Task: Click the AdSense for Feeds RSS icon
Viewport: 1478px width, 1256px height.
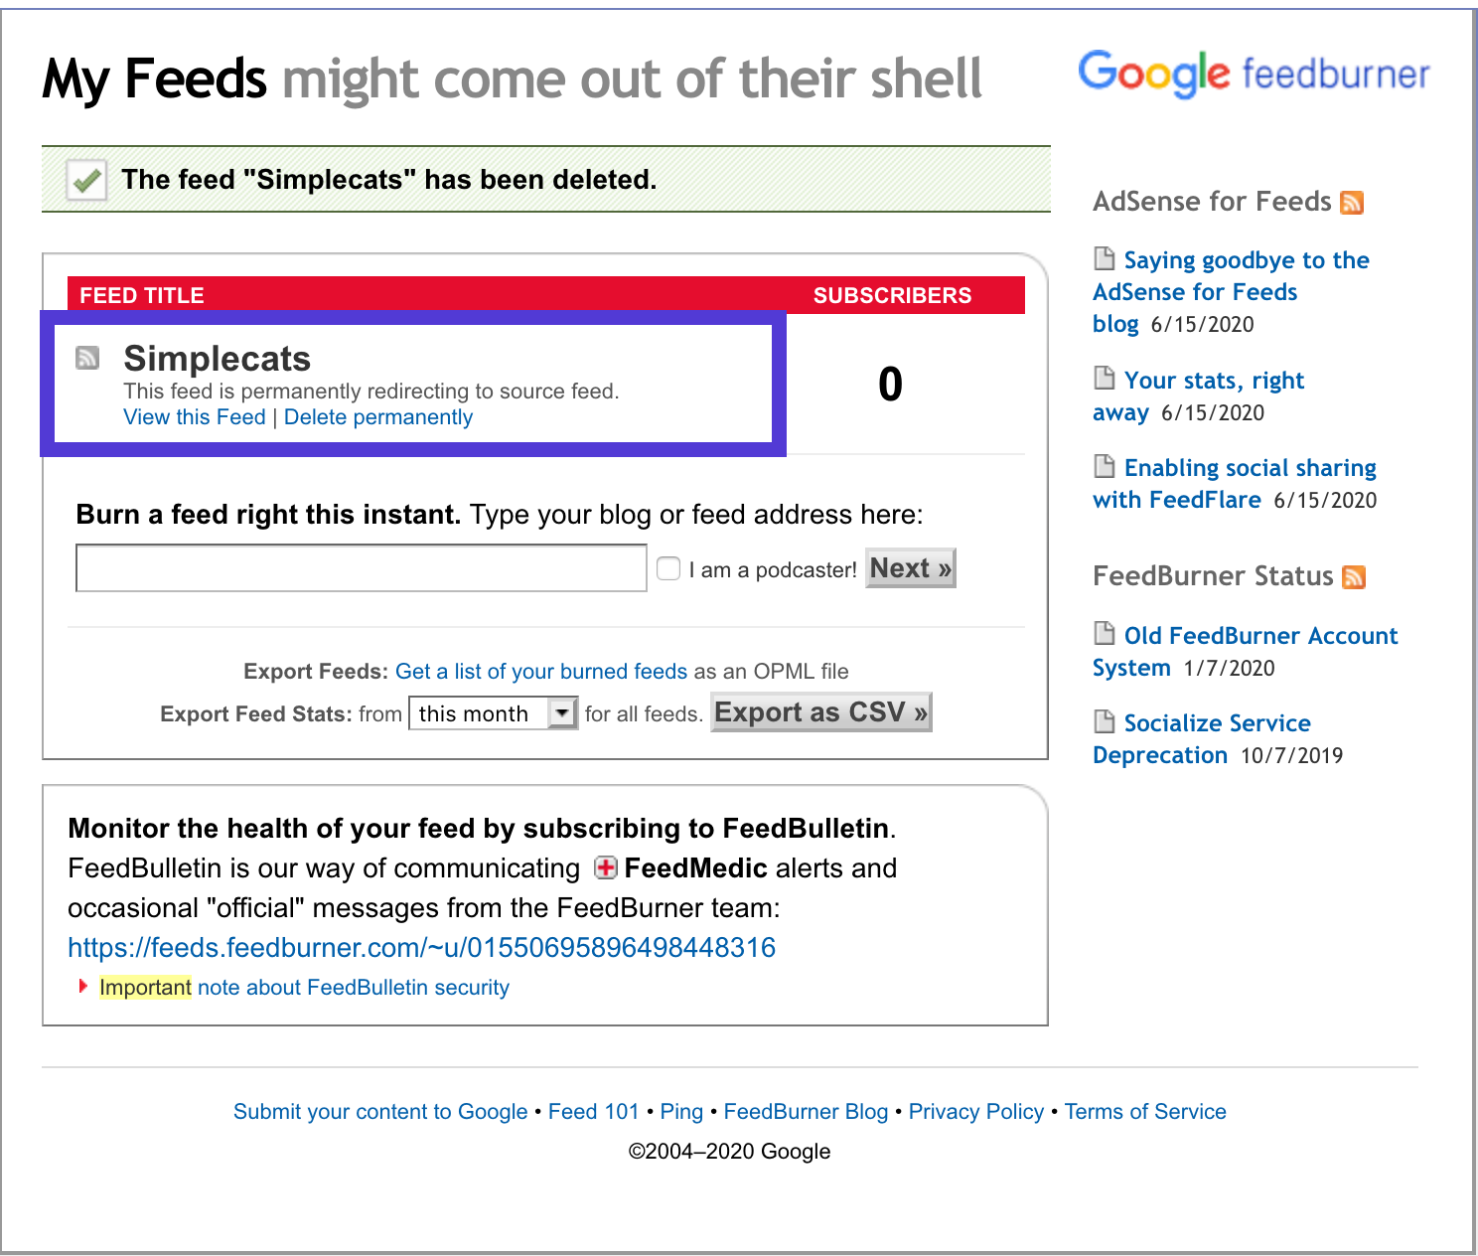Action: [1352, 203]
